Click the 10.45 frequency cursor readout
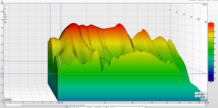 61,103
